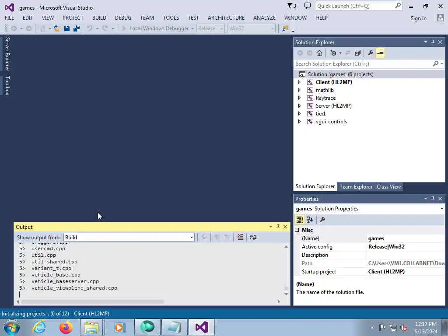Open the Toolbox side tab
Image resolution: width=448 pixels, height=336 pixels.
(7, 85)
